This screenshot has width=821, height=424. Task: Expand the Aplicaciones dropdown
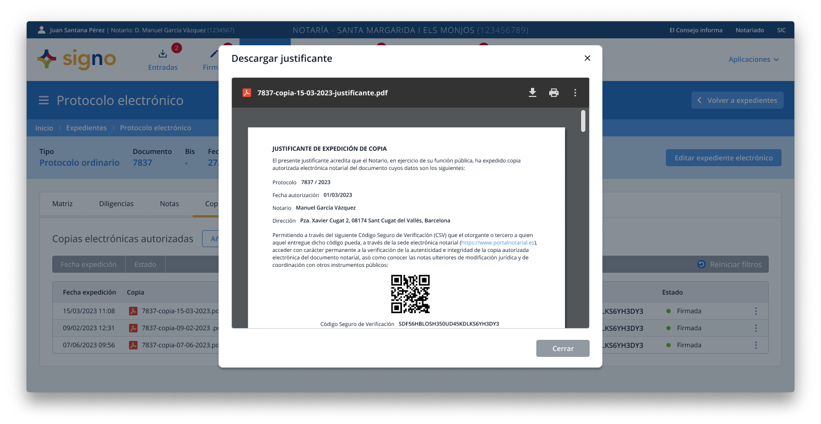point(753,59)
